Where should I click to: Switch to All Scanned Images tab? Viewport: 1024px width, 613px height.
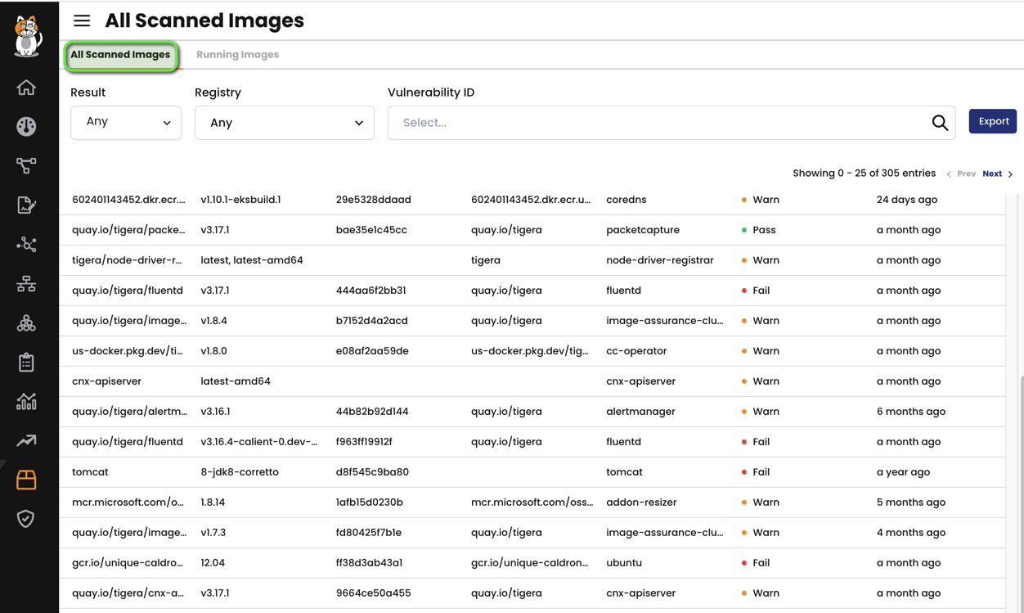[120, 55]
